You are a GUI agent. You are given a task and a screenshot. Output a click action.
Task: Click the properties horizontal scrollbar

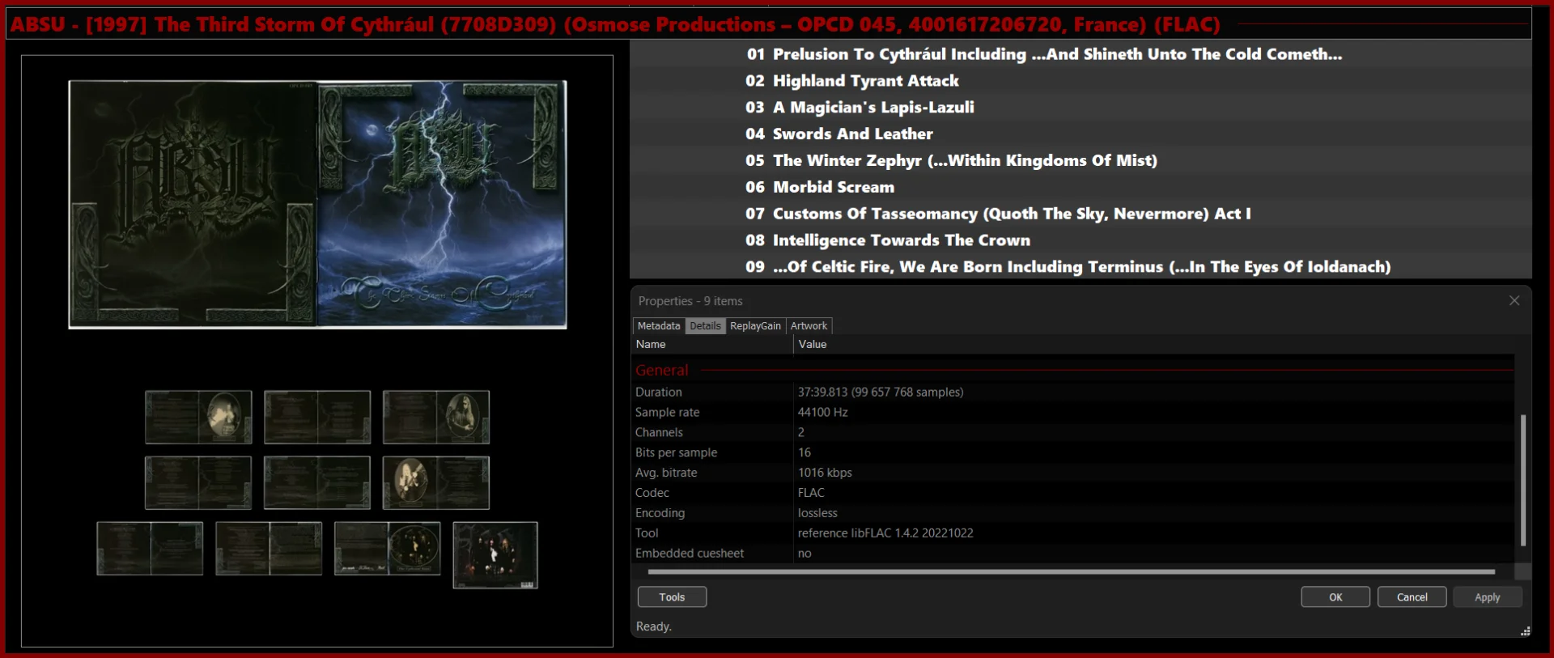tap(1071, 571)
